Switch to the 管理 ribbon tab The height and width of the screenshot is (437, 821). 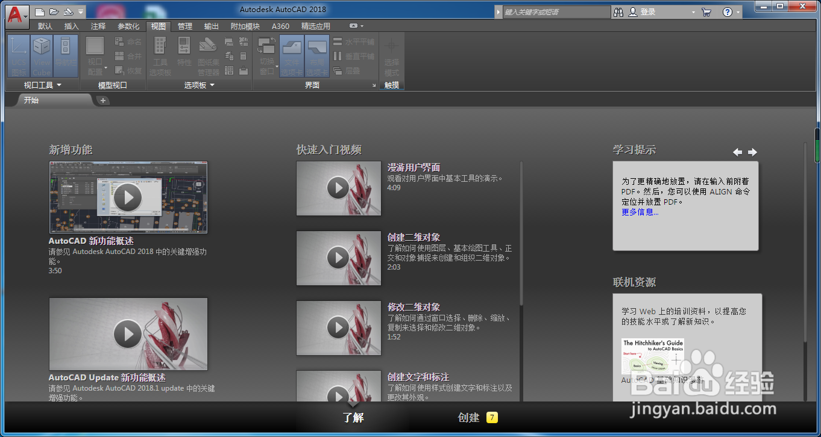point(185,26)
